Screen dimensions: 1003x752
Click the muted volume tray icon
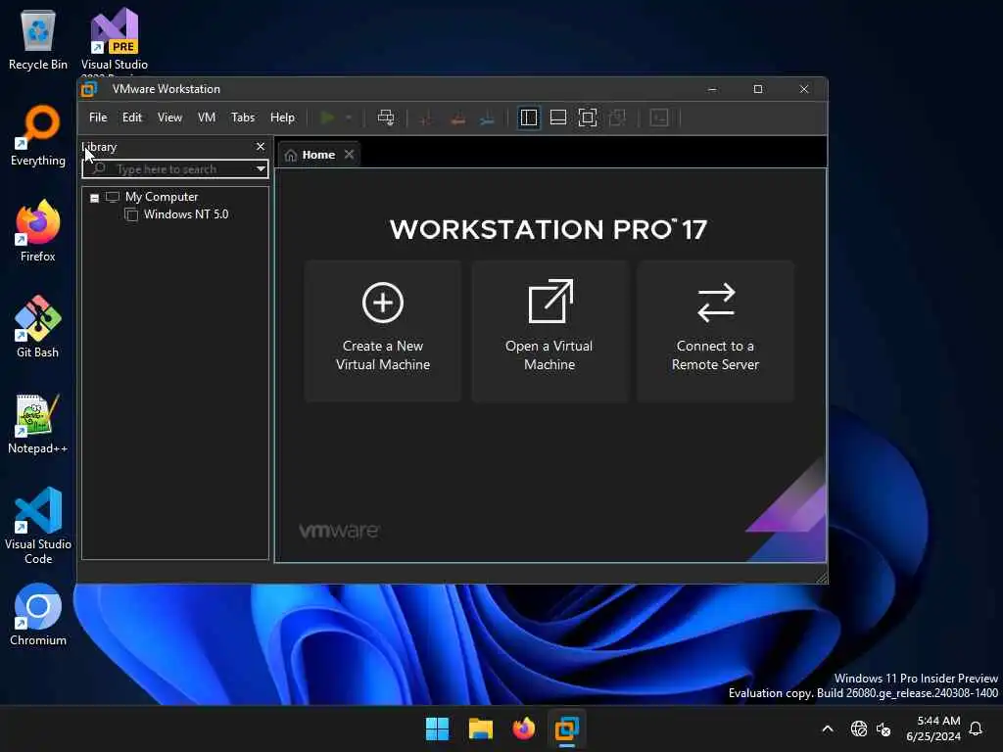884,728
